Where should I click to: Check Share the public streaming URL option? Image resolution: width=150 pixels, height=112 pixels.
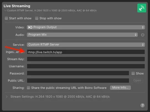click(x=28, y=88)
